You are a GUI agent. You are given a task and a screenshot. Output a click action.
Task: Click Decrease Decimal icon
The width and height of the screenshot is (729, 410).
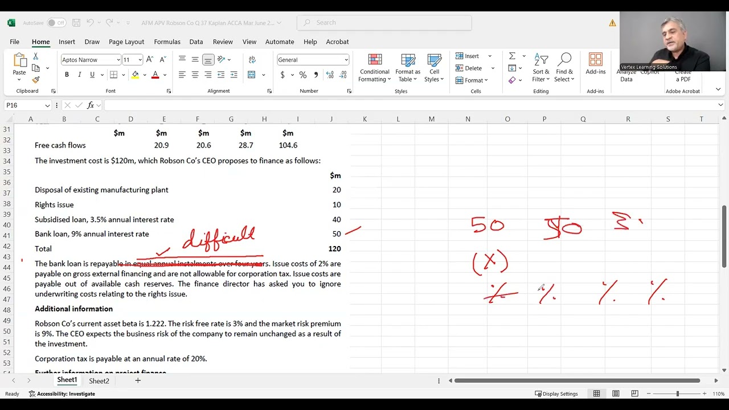(x=343, y=75)
